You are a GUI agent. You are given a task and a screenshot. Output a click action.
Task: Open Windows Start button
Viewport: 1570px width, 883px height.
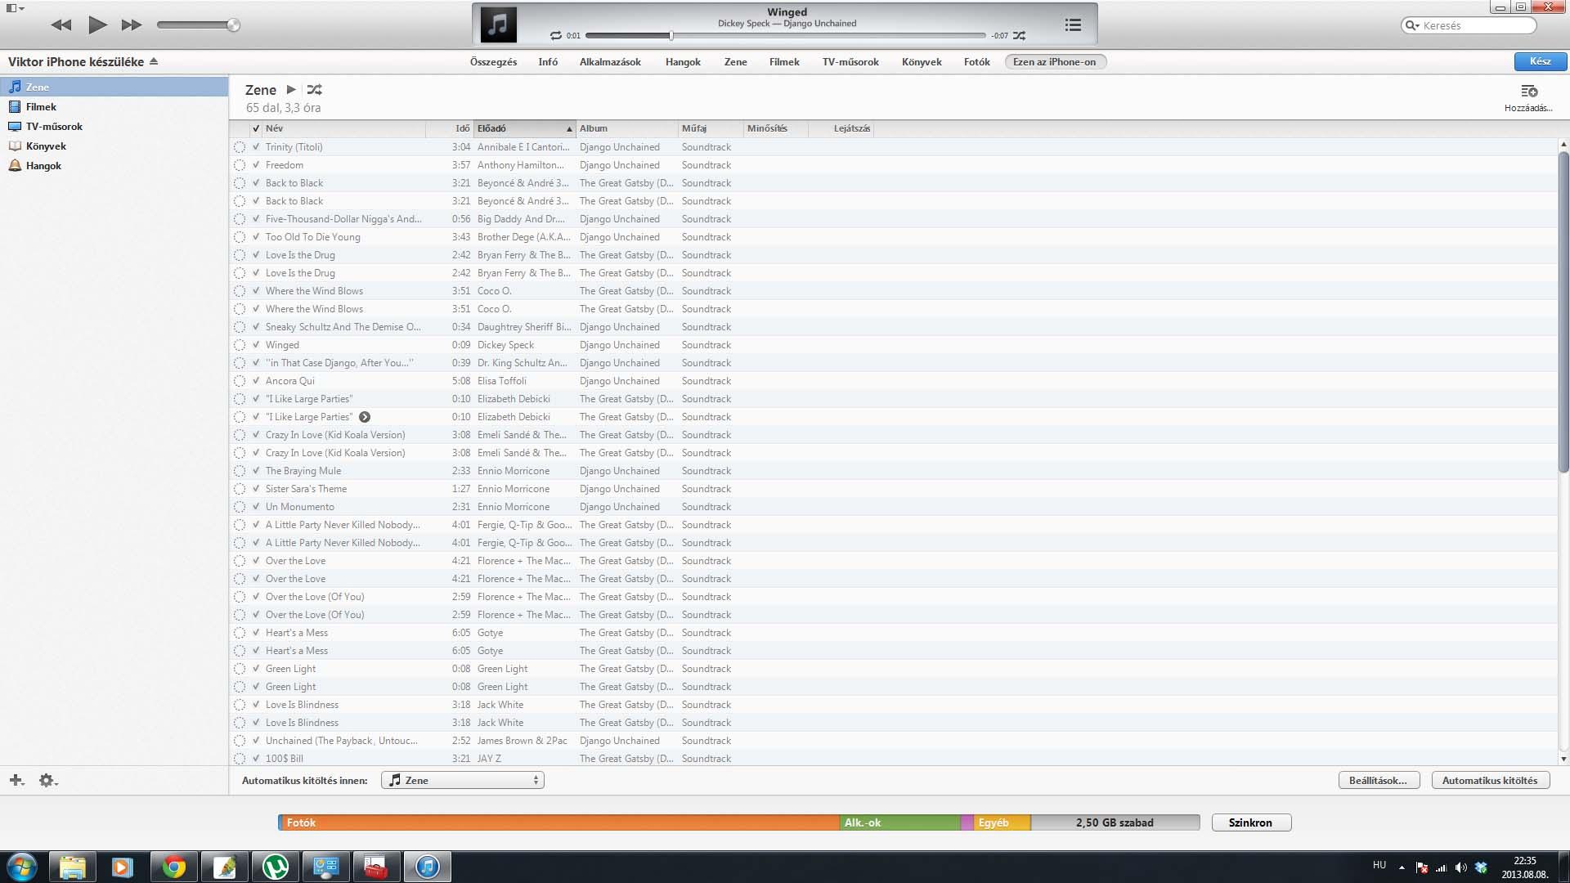coord(22,867)
